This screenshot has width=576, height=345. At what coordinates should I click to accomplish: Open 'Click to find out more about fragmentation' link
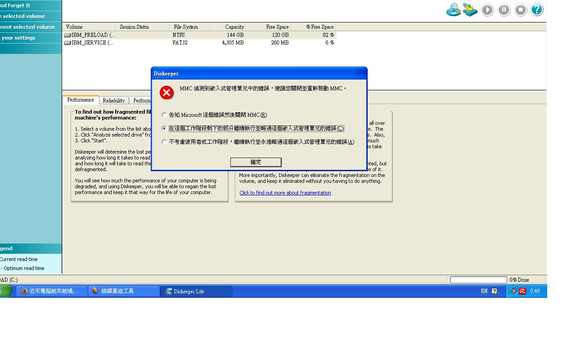point(285,193)
